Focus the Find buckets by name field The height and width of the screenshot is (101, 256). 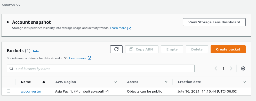point(101,68)
